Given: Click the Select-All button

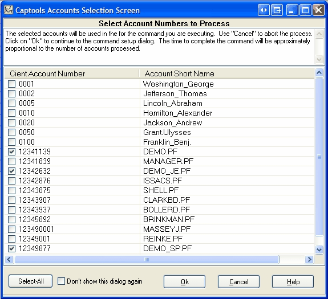Looking at the screenshot, I should (x=31, y=281).
